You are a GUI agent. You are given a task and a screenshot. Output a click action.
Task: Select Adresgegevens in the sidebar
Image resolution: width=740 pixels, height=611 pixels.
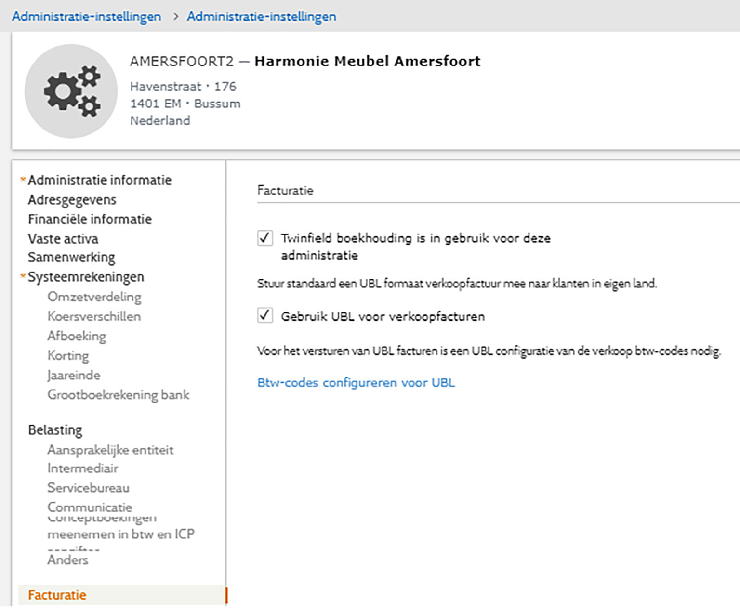[72, 200]
